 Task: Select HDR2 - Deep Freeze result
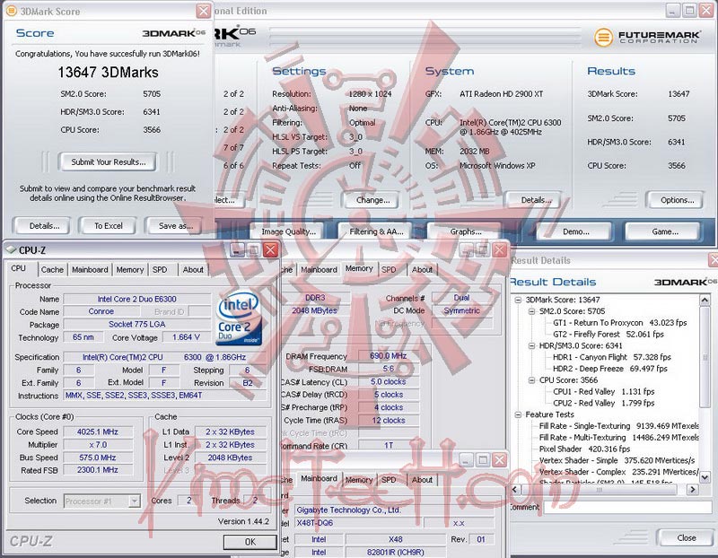[x=610, y=369]
